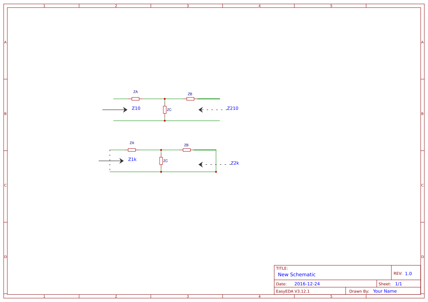The width and height of the screenshot is (428, 302).
Task: Click the junction dot below upper ZC resistor
Action: pos(165,121)
